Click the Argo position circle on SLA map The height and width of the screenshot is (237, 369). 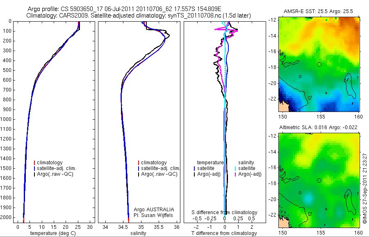pos(319,181)
